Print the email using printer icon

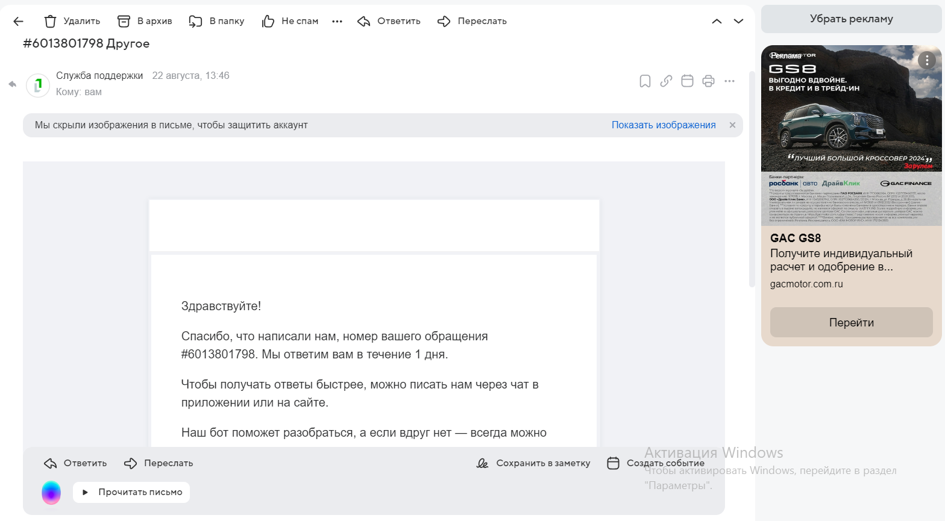pyautogui.click(x=708, y=81)
